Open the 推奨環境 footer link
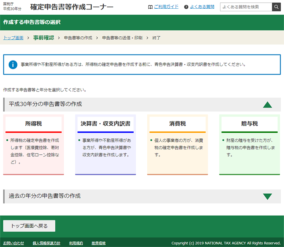This screenshot has width=284, height=247. point(98,243)
